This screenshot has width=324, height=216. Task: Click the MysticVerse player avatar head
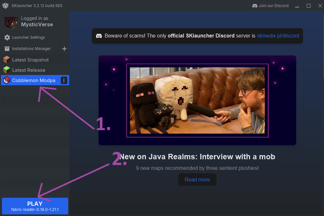tap(11, 22)
